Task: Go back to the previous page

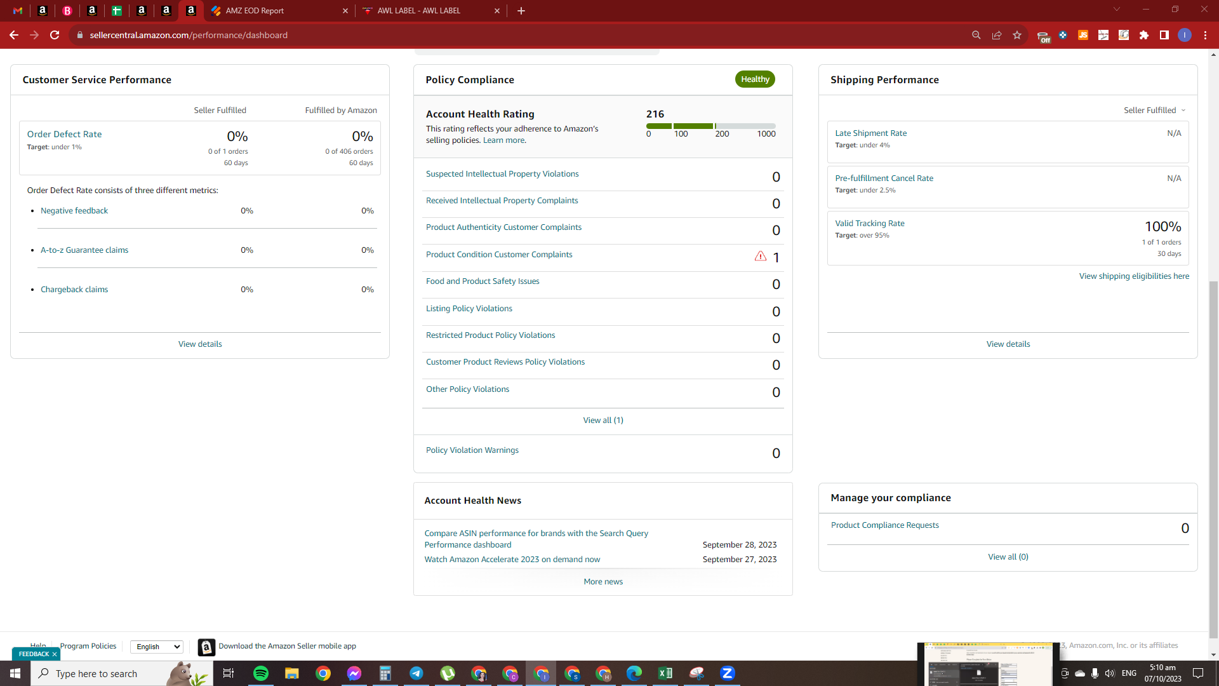Action: pos(14,35)
